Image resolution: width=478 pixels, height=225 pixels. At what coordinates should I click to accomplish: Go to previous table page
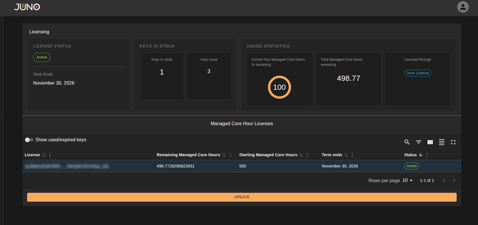[444, 180]
